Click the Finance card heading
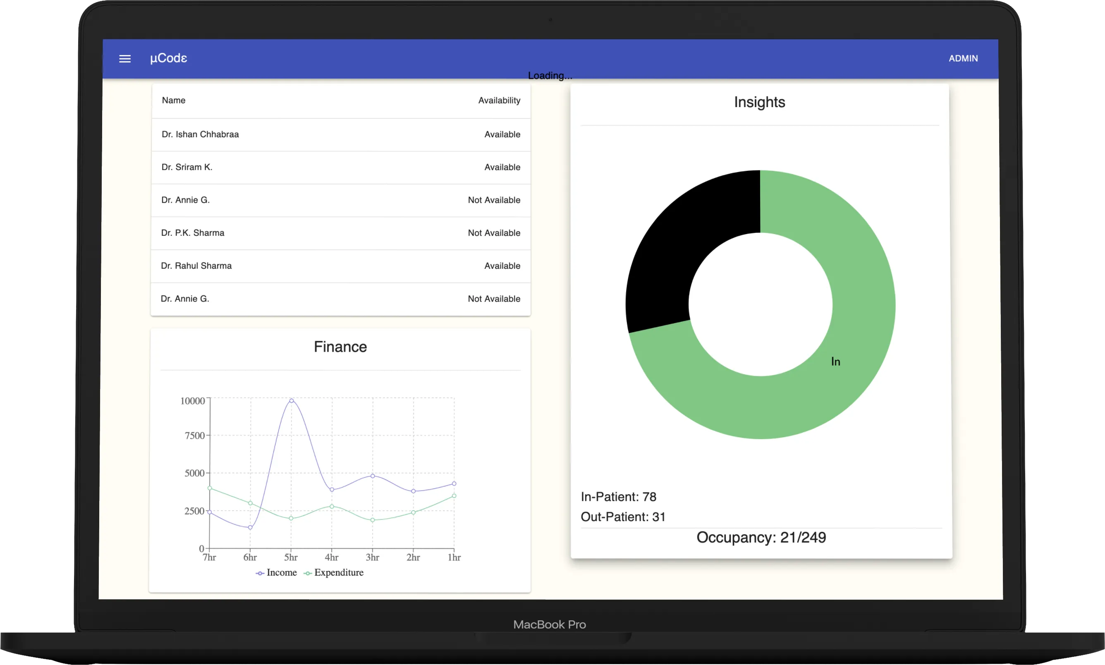Screen dimensions: 1105x665 coord(340,347)
